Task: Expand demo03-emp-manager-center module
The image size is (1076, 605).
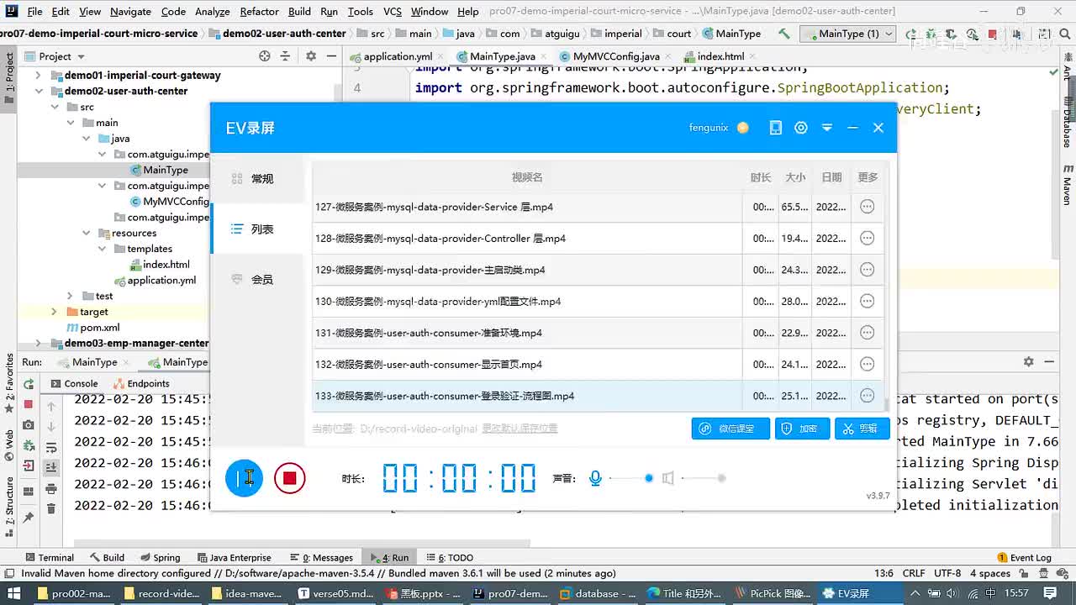Action: click(x=38, y=343)
